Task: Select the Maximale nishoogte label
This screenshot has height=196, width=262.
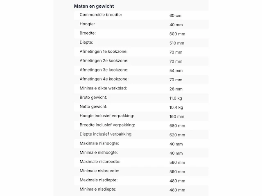Action: [99, 143]
